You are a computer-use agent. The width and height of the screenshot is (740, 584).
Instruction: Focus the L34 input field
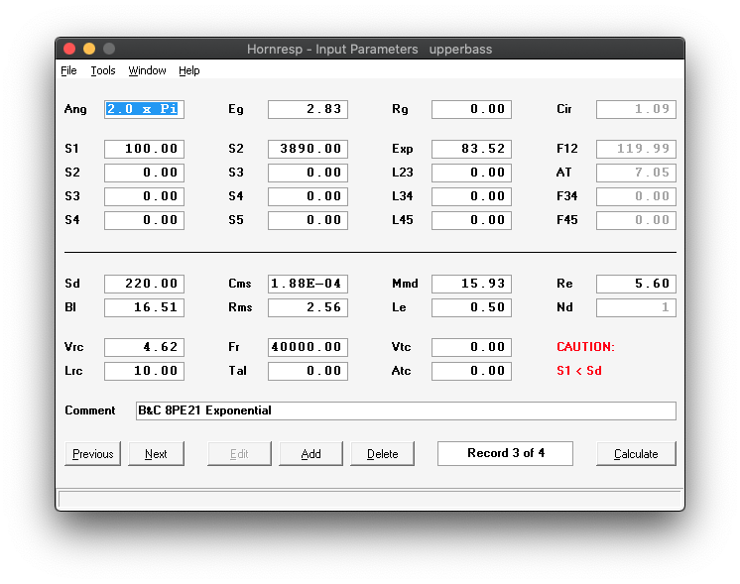click(471, 196)
